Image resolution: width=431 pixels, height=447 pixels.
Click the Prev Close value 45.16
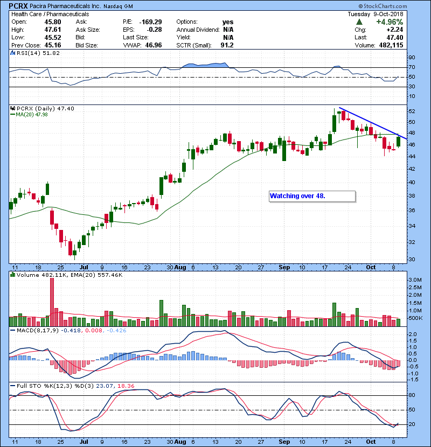(53, 45)
